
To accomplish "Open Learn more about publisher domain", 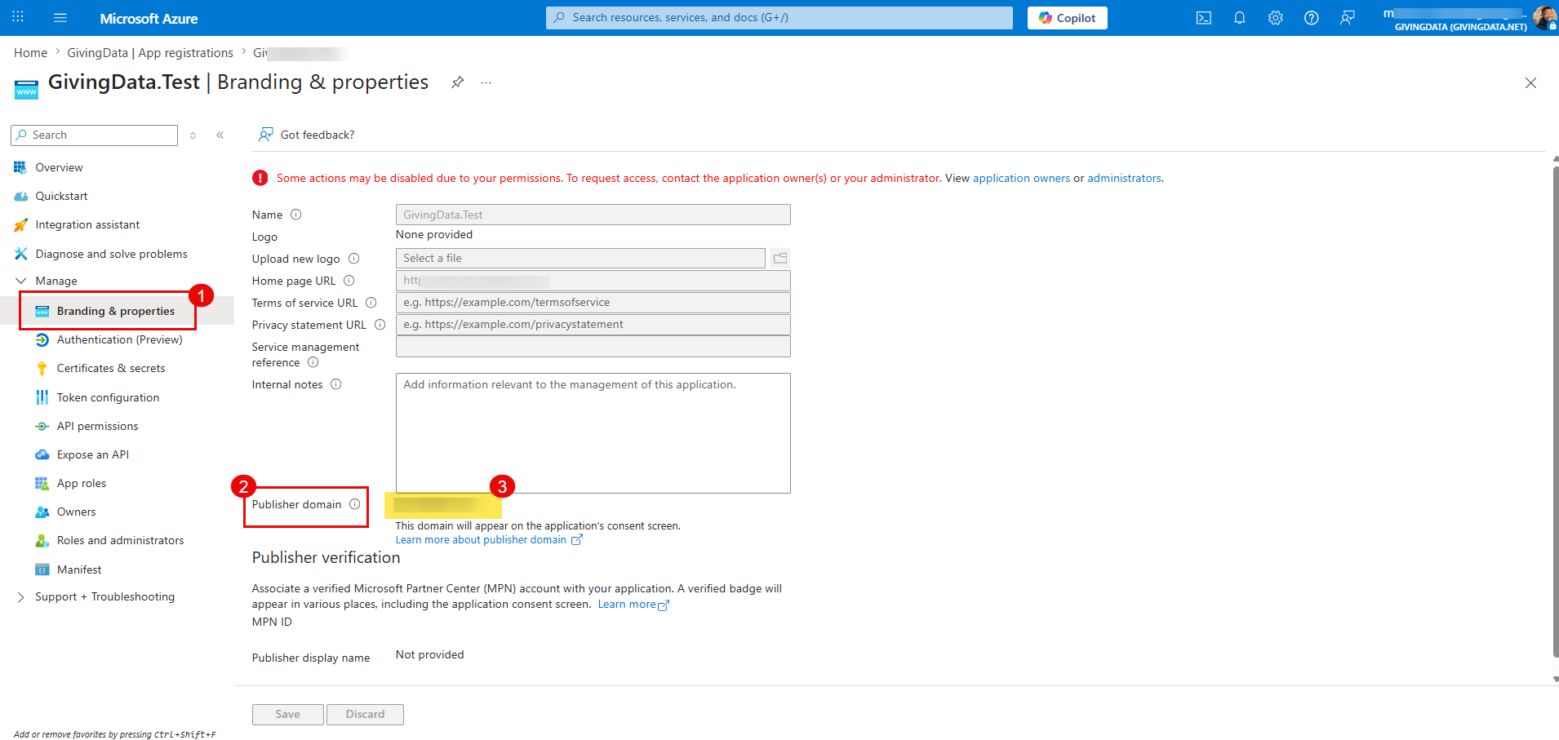I will [x=489, y=540].
